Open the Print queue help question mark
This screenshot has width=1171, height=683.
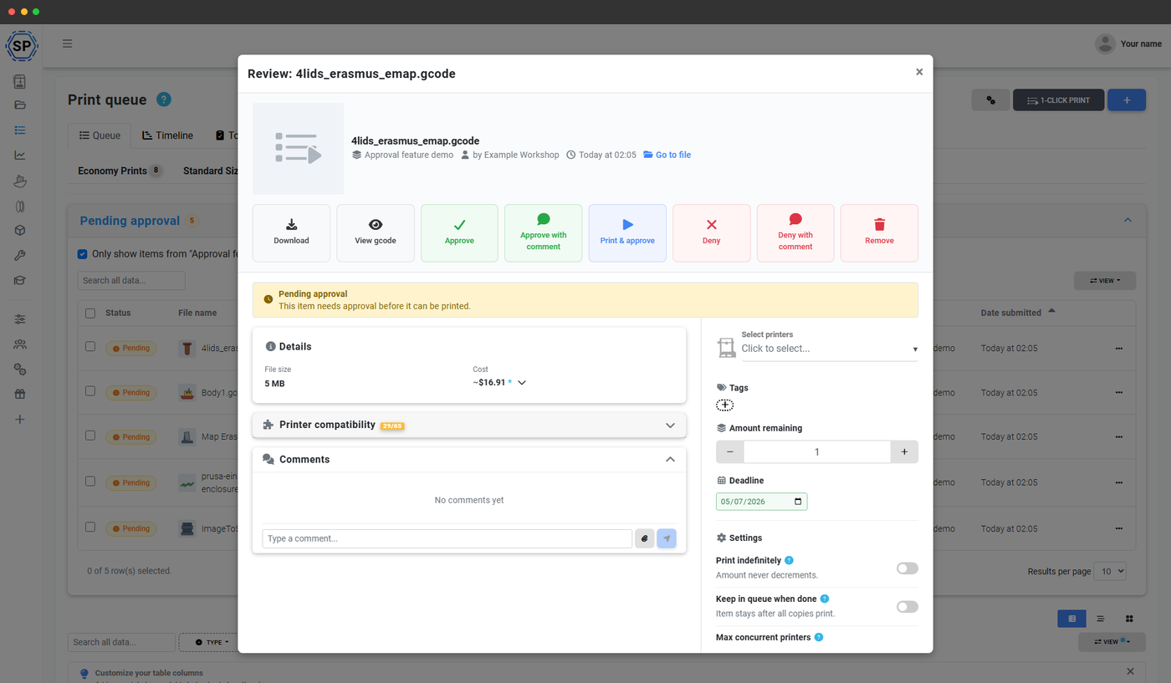point(164,99)
